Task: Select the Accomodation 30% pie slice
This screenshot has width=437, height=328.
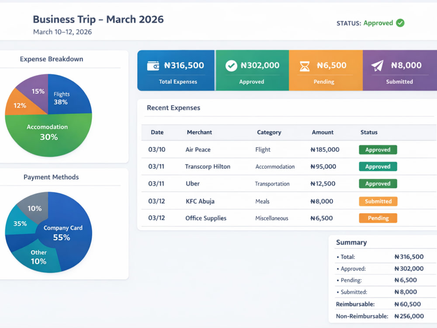Action: click(x=48, y=135)
